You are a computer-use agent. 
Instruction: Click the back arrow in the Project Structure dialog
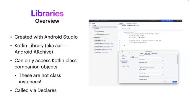[120, 53]
